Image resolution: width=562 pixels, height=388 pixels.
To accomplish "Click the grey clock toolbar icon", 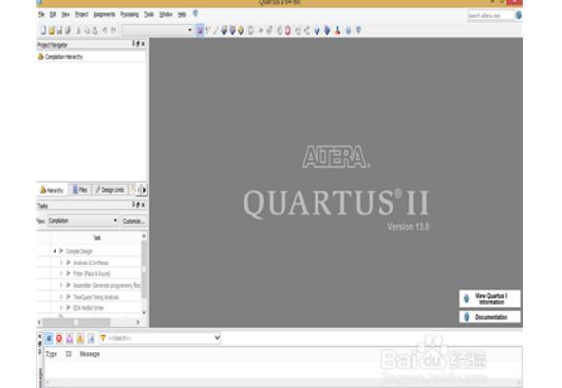I will coord(280,30).
